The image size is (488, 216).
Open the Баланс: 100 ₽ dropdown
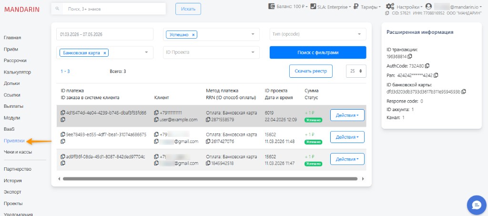click(x=292, y=7)
